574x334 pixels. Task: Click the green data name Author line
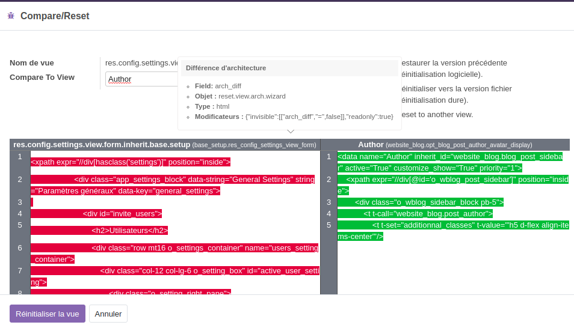pos(449,157)
